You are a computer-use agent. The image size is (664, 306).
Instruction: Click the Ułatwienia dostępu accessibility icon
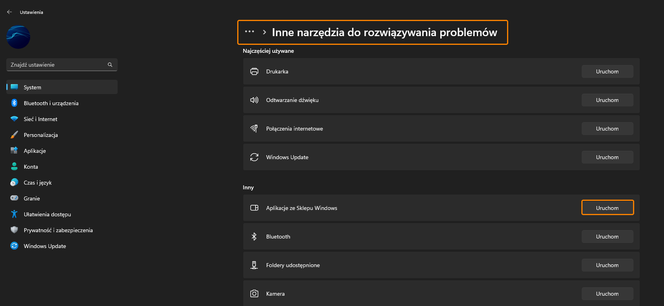click(14, 214)
